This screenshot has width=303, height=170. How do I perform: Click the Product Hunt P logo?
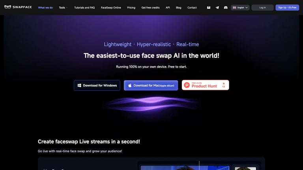[x=187, y=85]
